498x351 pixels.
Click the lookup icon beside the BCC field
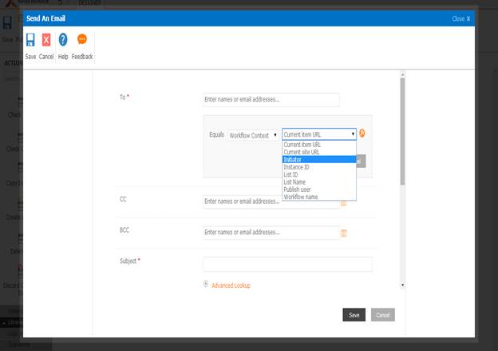coord(344,233)
